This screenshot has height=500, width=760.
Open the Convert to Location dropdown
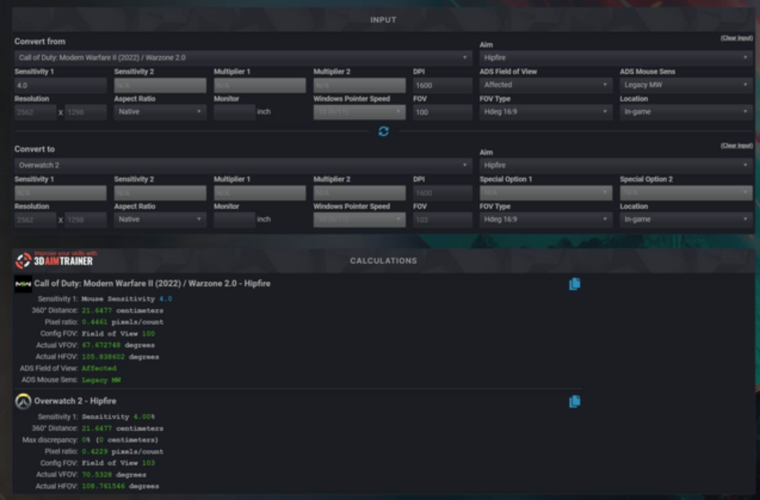tap(686, 219)
